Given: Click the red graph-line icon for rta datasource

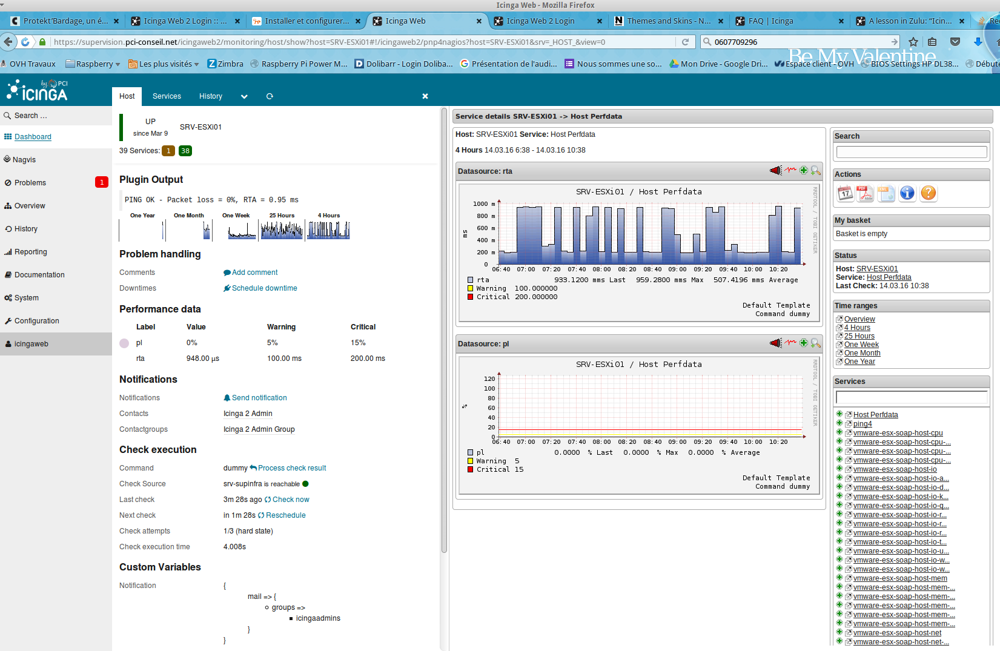Looking at the screenshot, I should 790,171.
